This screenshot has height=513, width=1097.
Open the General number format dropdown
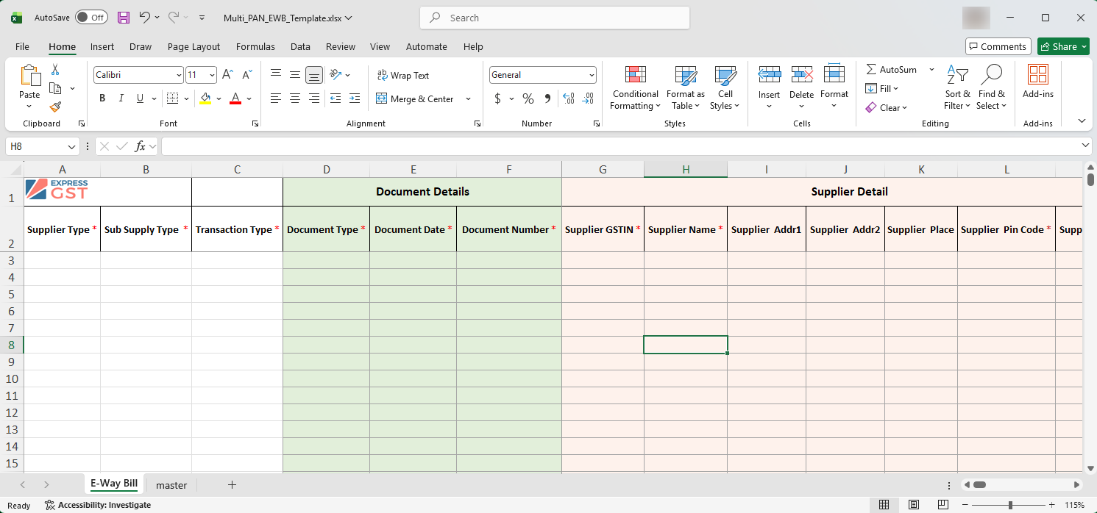click(592, 75)
